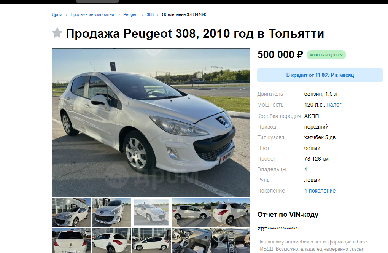This screenshot has height=253, width=388.
Task: Expand the 'хорошая цена' price rating dropdown
Action: tap(326, 55)
